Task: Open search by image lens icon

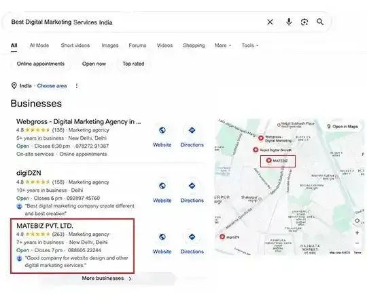Action: [304, 22]
